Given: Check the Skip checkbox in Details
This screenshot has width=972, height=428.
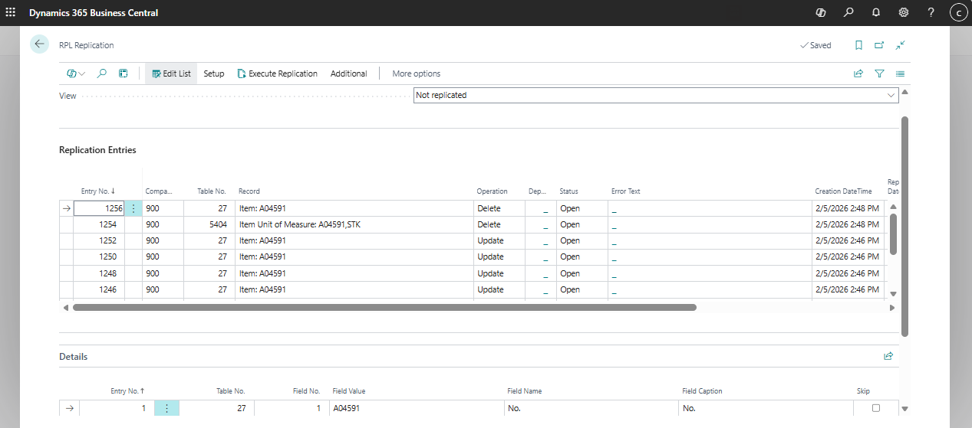Looking at the screenshot, I should [876, 408].
